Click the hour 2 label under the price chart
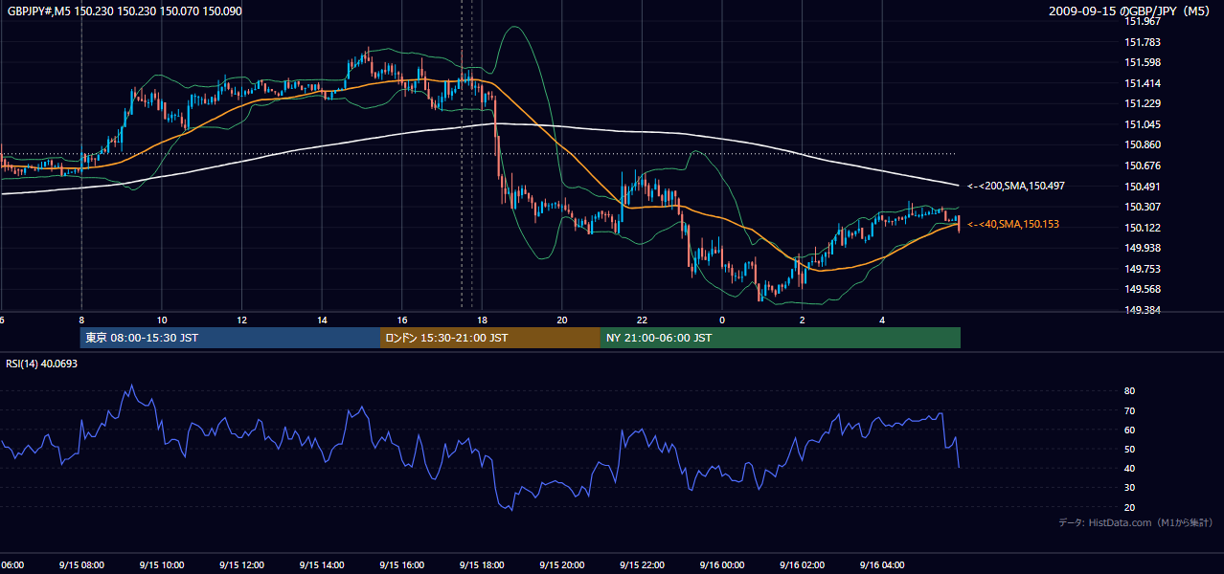This screenshot has height=574, width=1224. [802, 320]
